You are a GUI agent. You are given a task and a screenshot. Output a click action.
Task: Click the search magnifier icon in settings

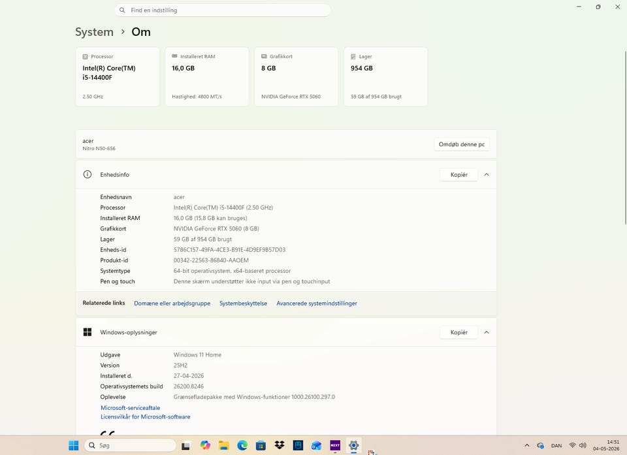pos(122,10)
